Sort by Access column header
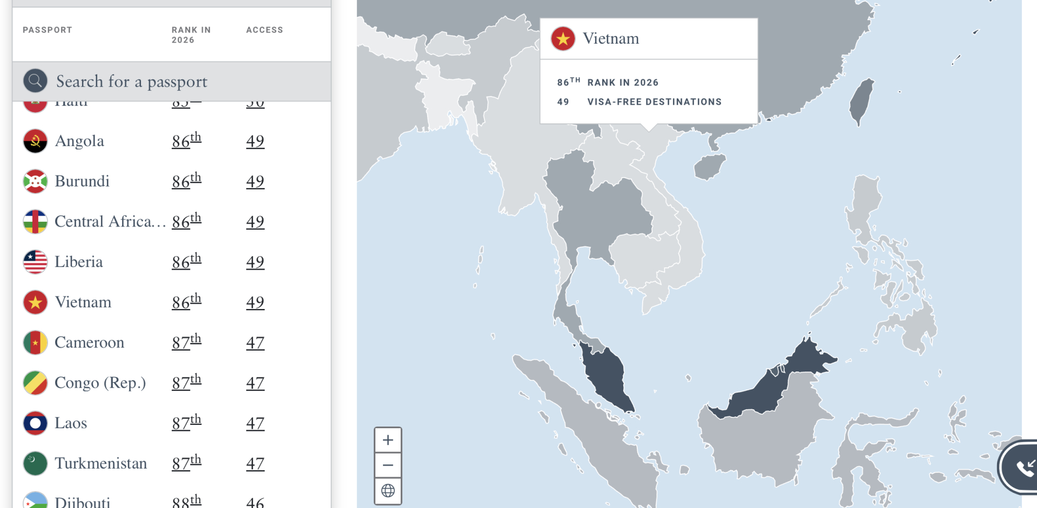 264,30
